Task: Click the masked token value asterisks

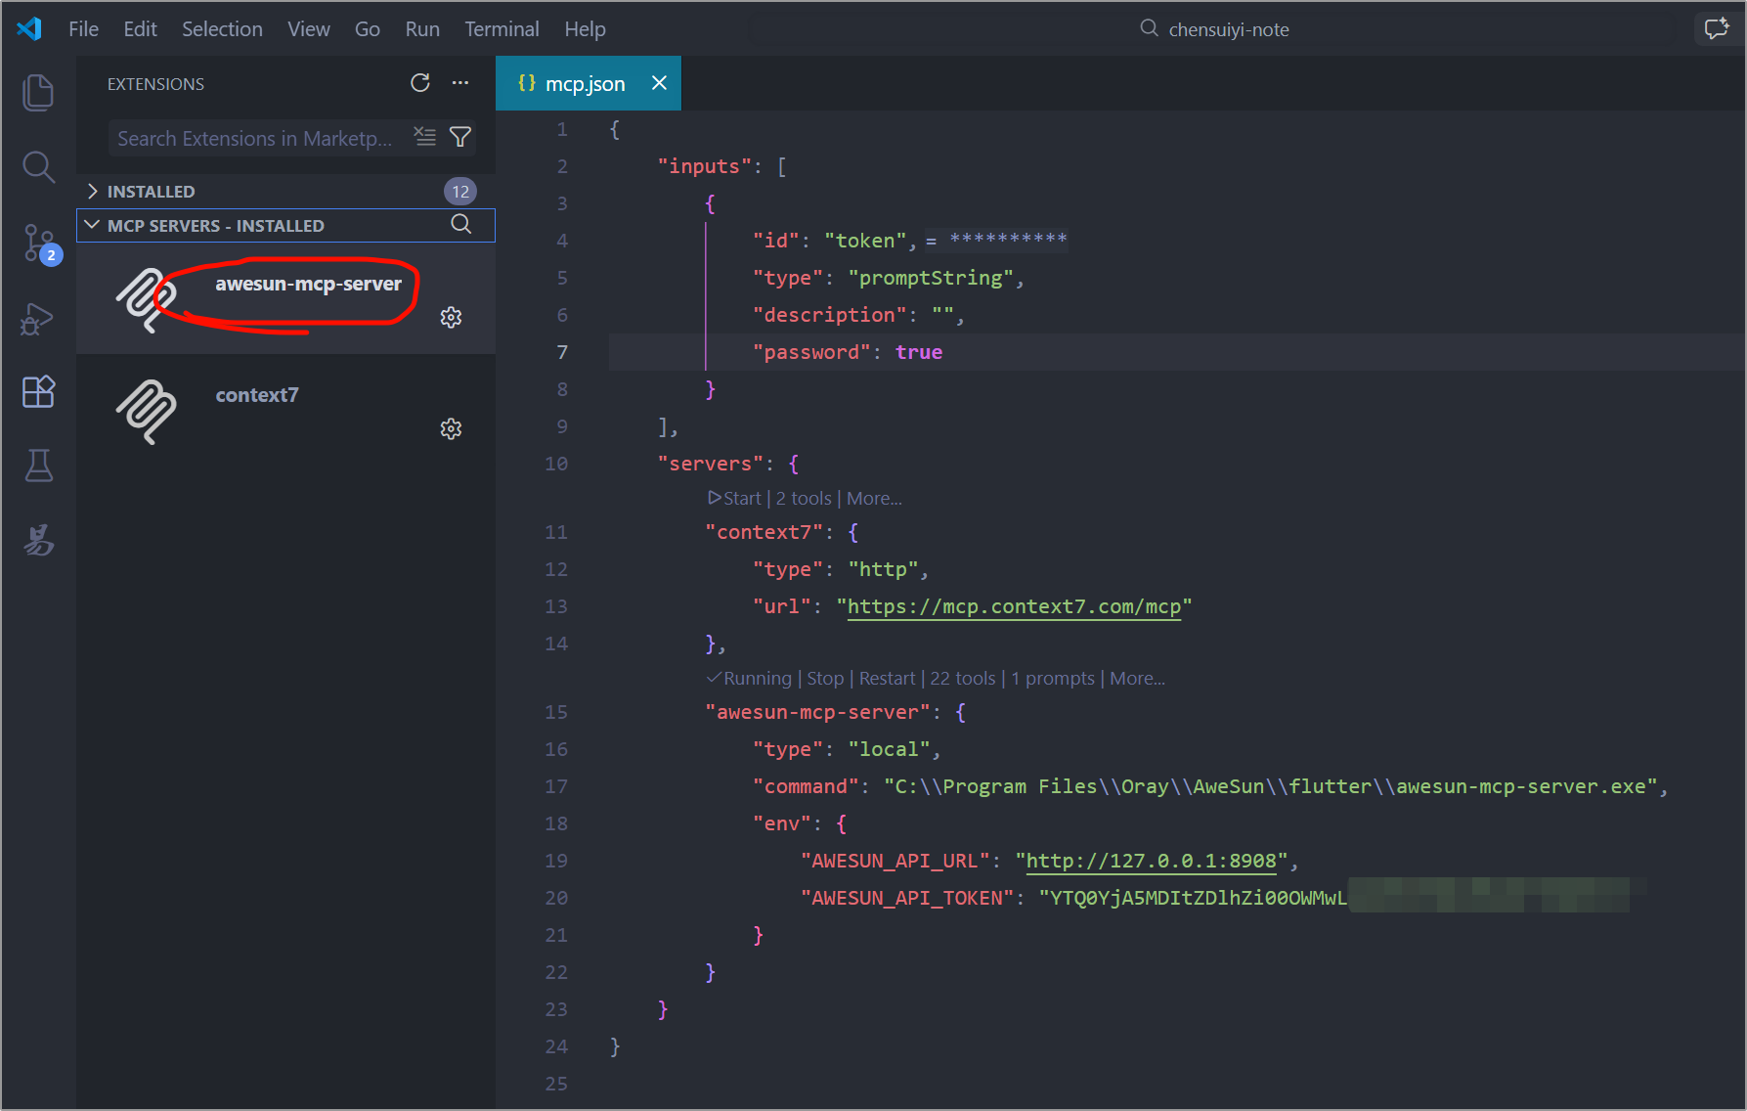Action: [1008, 239]
